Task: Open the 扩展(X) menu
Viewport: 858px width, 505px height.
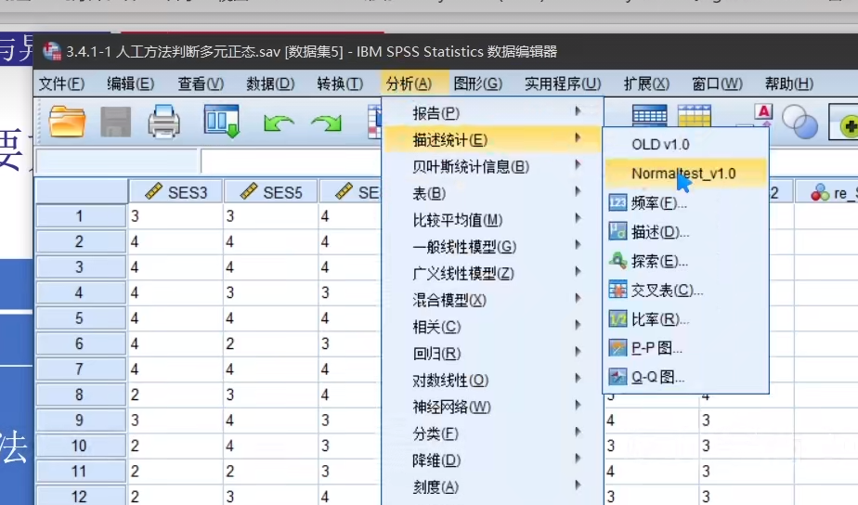Action: (x=646, y=84)
